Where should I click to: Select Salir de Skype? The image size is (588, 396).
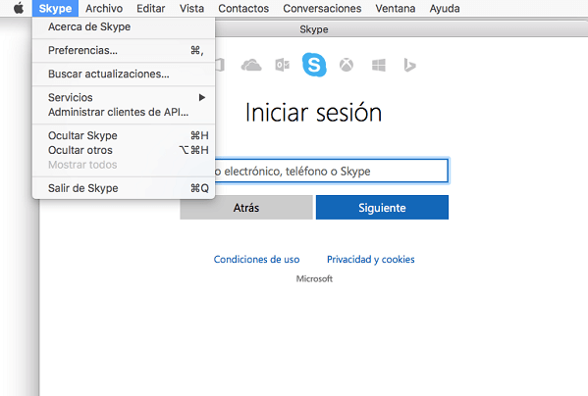tap(124, 188)
